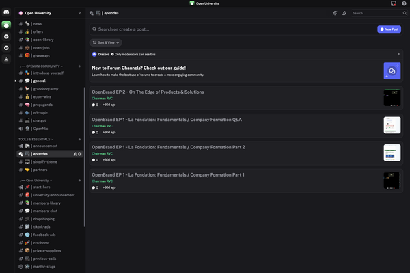Collapse the TOOLS & ESSENTIALS category

pos(36,140)
